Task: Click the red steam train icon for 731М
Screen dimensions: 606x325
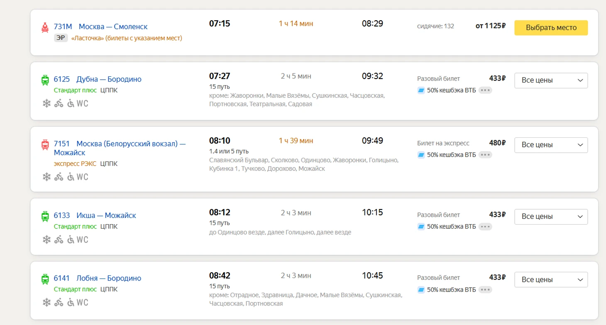Action: [x=45, y=27]
